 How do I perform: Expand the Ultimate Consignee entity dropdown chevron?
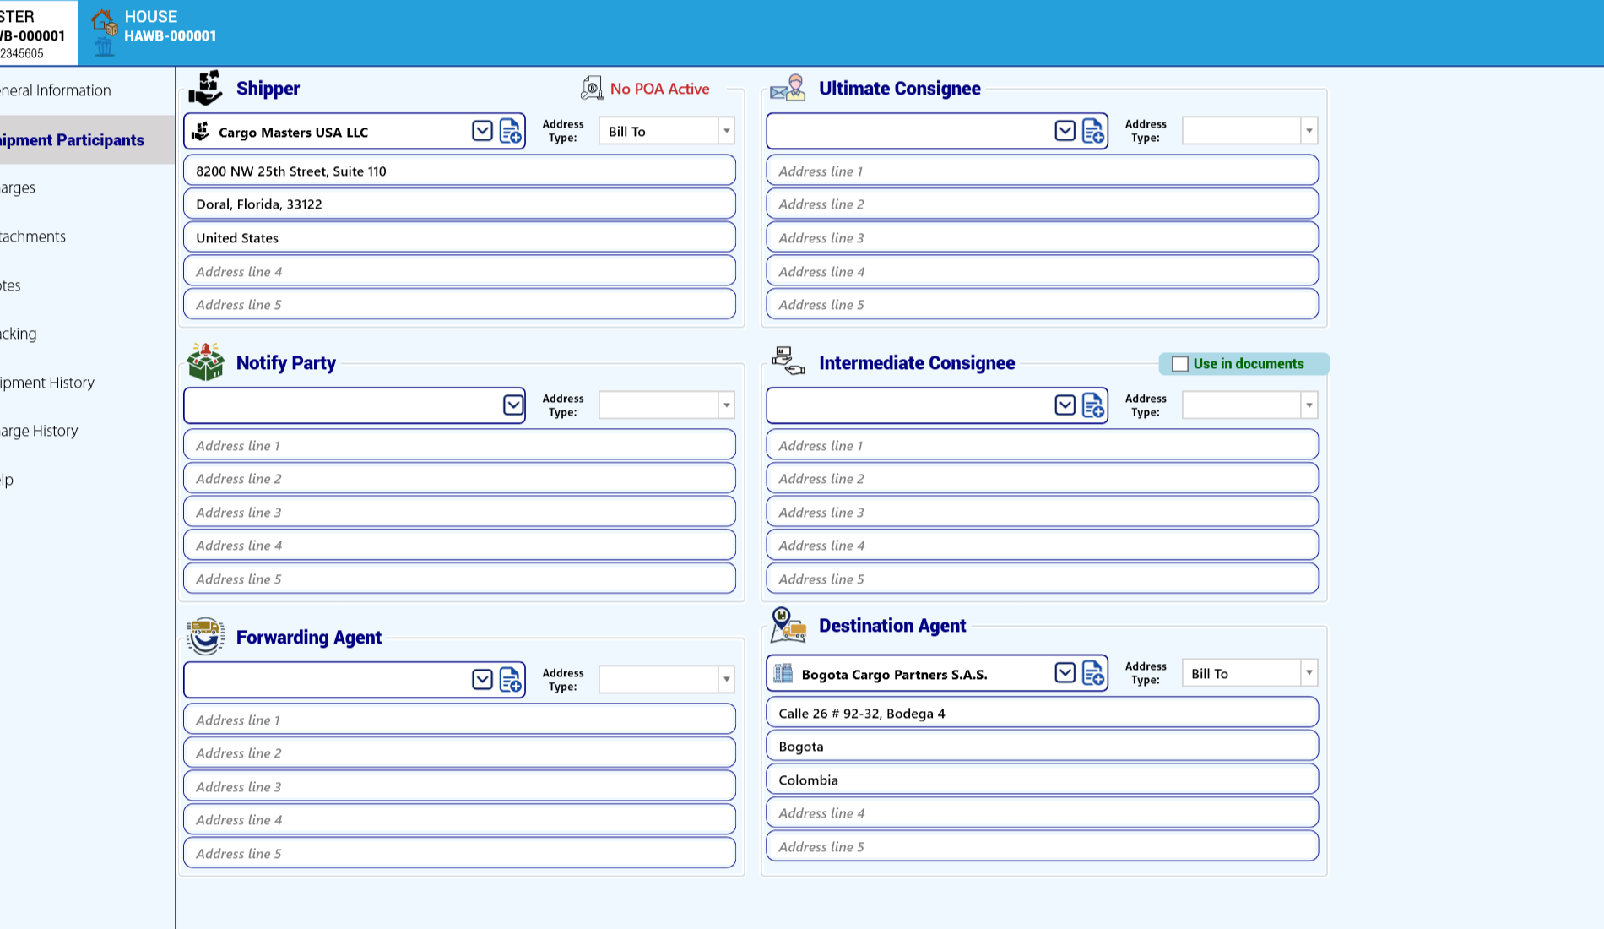1065,131
